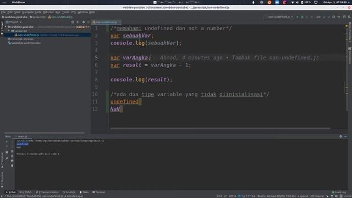Image resolution: width=352 pixels, height=198 pixels.
Task: Click the locate file target icon in Project panel
Action: (x=73, y=22)
